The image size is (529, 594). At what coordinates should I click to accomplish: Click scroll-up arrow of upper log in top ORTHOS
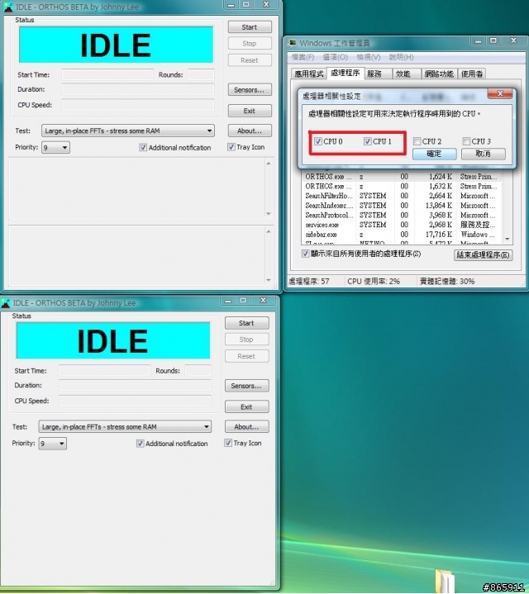[x=269, y=164]
